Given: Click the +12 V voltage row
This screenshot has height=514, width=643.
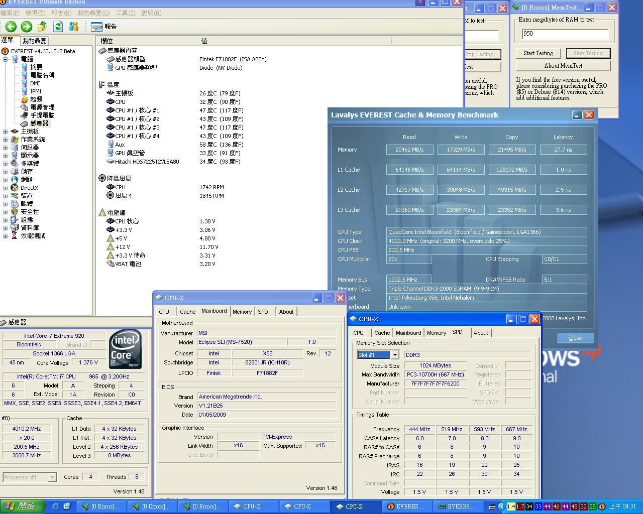Looking at the screenshot, I should (163, 247).
